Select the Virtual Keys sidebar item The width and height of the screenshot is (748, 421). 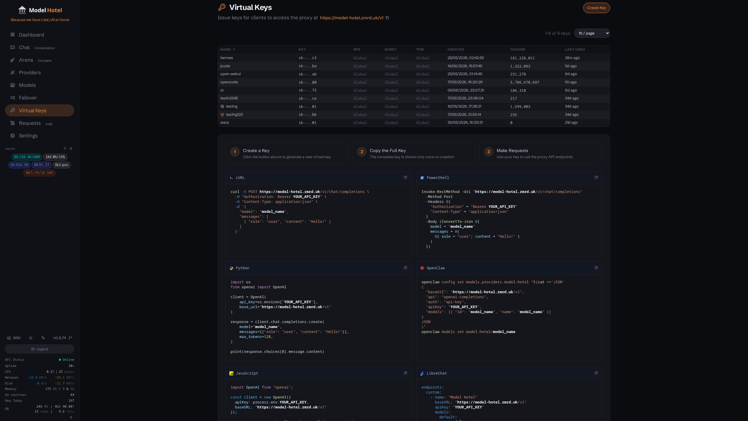pos(39,111)
